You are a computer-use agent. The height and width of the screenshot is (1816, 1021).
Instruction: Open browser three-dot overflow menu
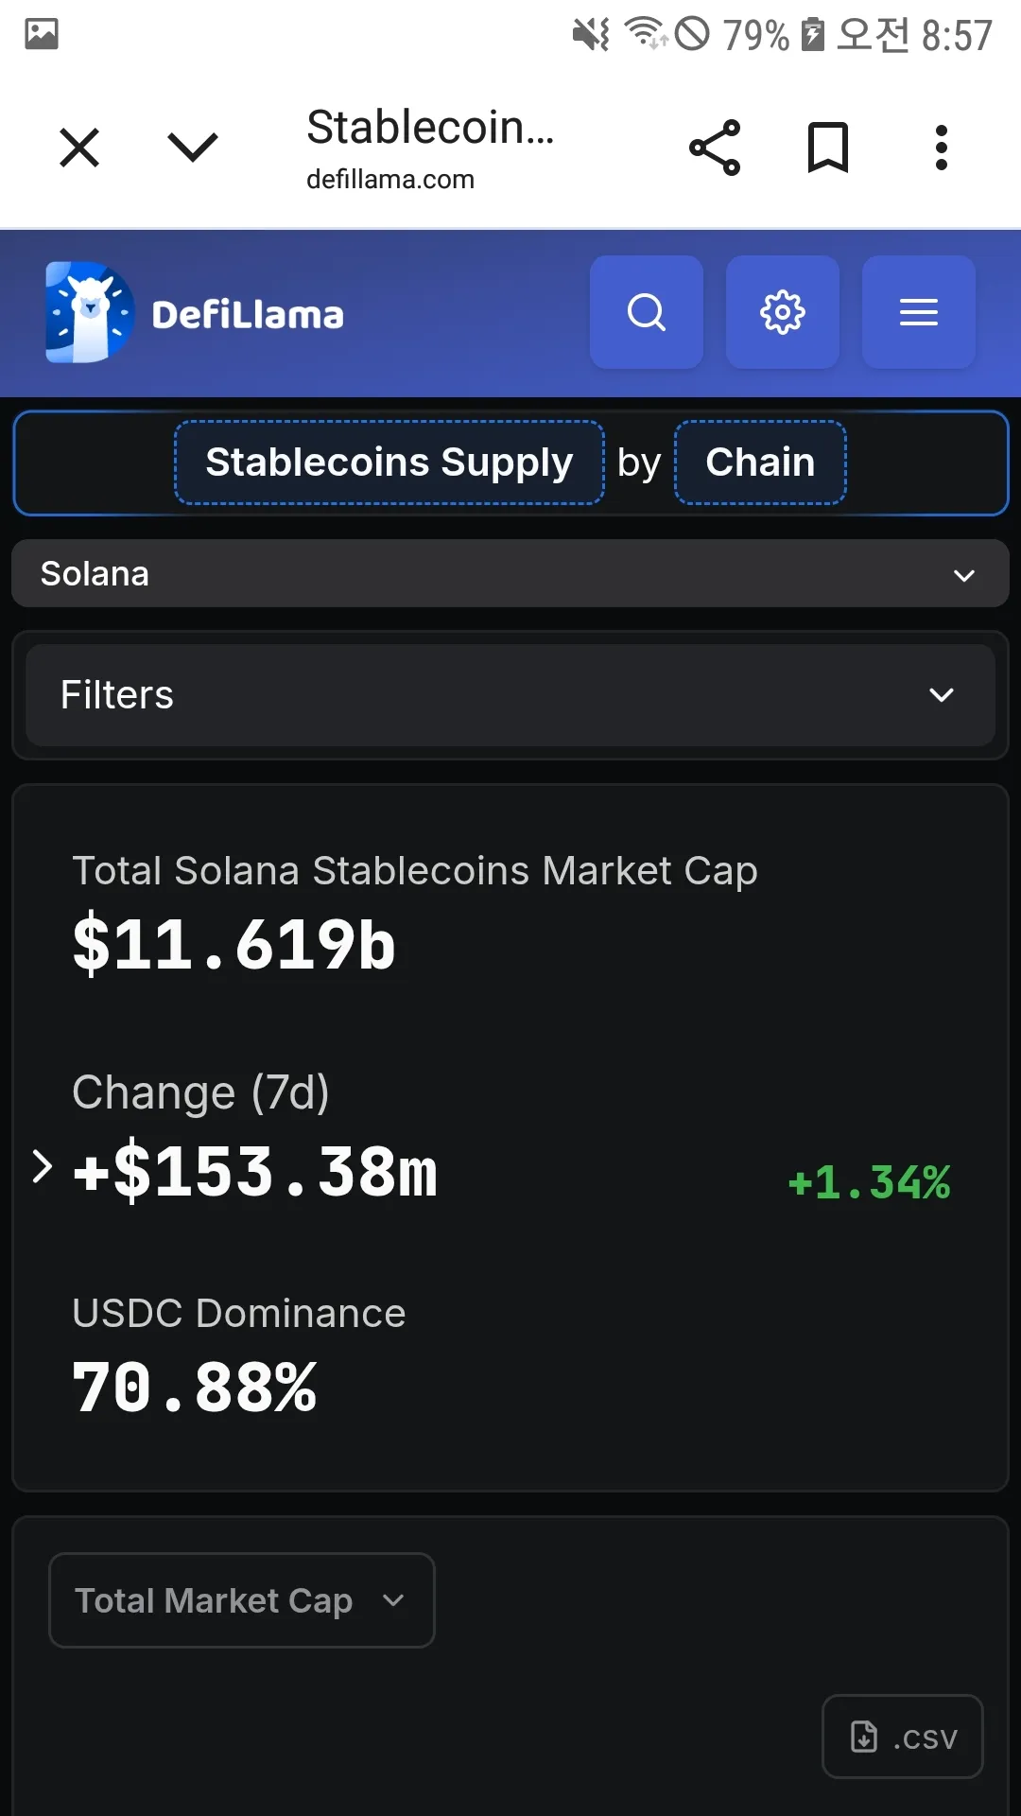[941, 148]
